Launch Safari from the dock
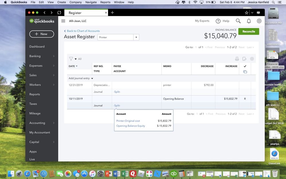Screen dimensions: 286x179 pyautogui.click(x=27, y=174)
